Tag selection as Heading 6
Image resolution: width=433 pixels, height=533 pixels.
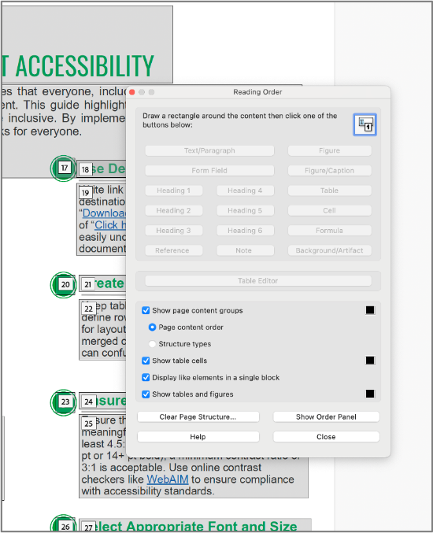click(245, 231)
